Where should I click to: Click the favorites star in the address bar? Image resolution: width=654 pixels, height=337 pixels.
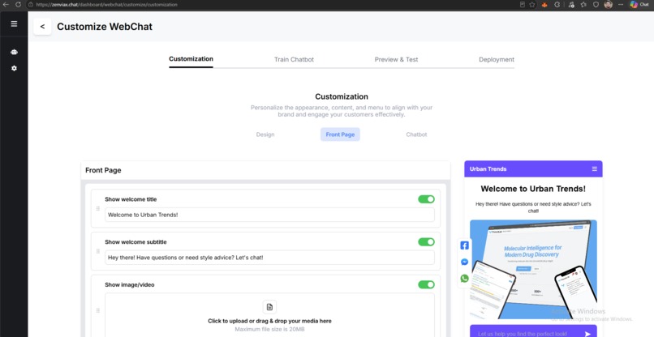click(532, 5)
